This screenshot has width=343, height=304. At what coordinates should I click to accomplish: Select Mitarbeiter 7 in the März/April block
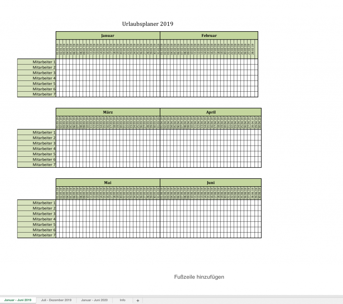[x=37, y=165]
